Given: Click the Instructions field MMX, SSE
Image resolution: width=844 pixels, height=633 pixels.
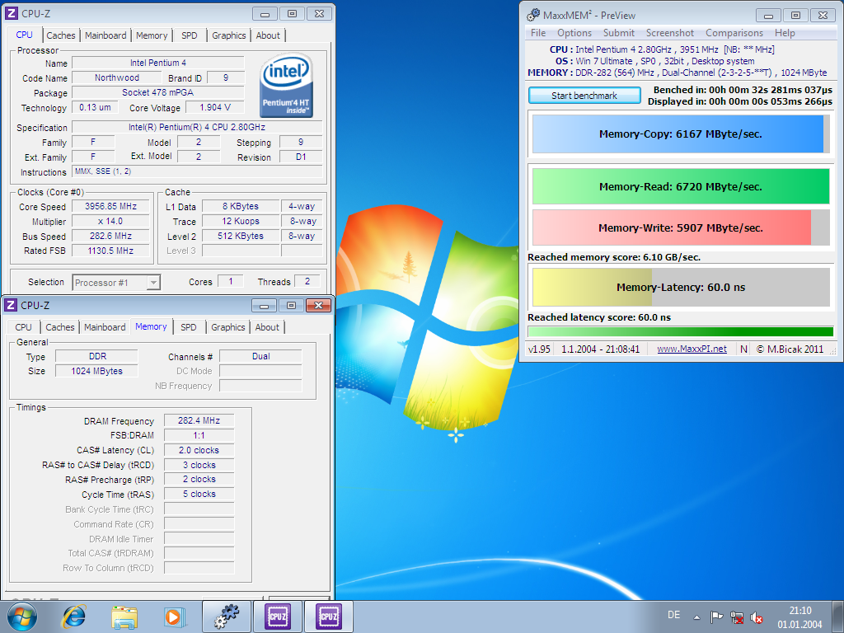Looking at the screenshot, I should click(x=197, y=171).
